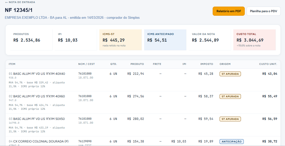The width and height of the screenshot is (285, 146).
Task: Click item code 938.0
Action: point(12,78)
